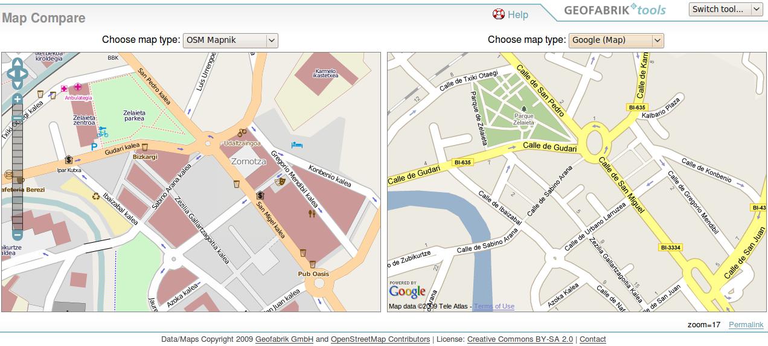This screenshot has height=346, width=768.
Task: Click the Parque Zelaieta tree icon
Action: point(523,109)
